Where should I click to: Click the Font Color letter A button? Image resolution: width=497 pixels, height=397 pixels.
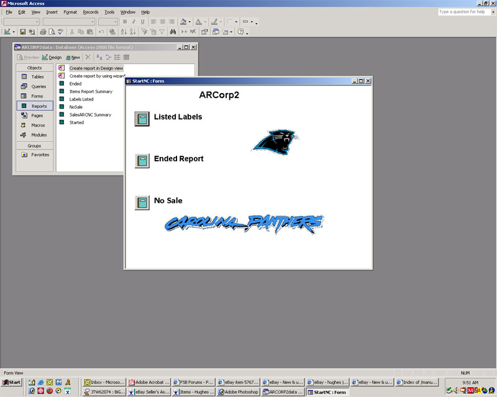tap(198, 22)
